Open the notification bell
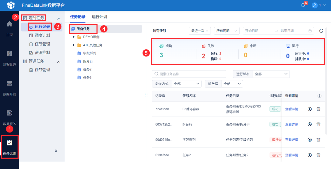The width and height of the screenshot is (331, 169). pos(303,5)
